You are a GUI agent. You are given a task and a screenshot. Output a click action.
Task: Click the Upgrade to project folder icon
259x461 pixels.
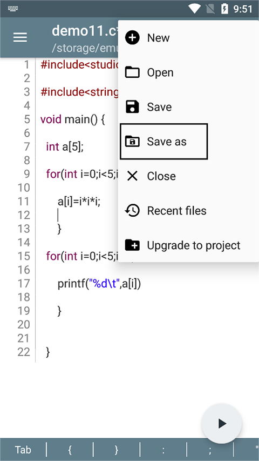132,245
